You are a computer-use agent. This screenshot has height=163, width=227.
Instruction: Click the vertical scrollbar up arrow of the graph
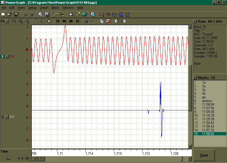190,27
